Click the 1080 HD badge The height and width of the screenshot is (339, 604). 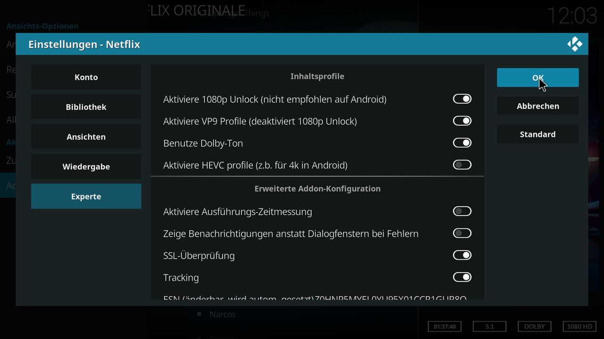(579, 326)
